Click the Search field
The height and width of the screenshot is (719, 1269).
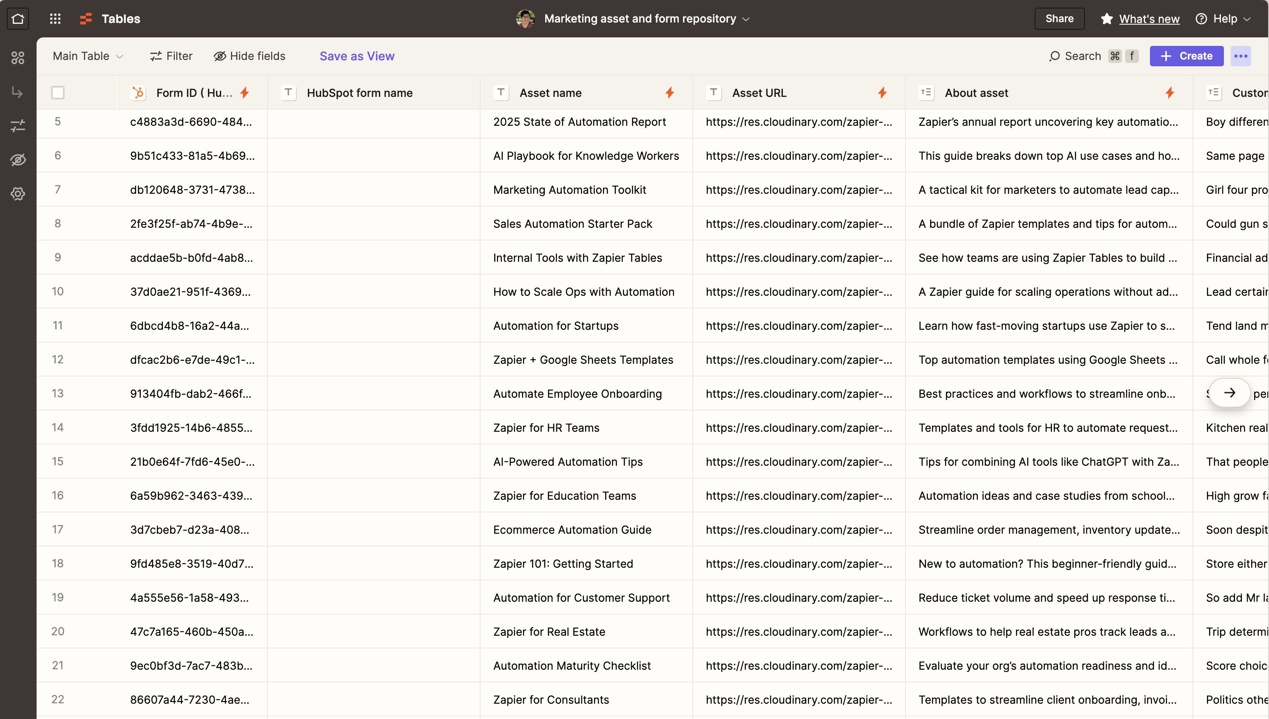(x=1093, y=56)
